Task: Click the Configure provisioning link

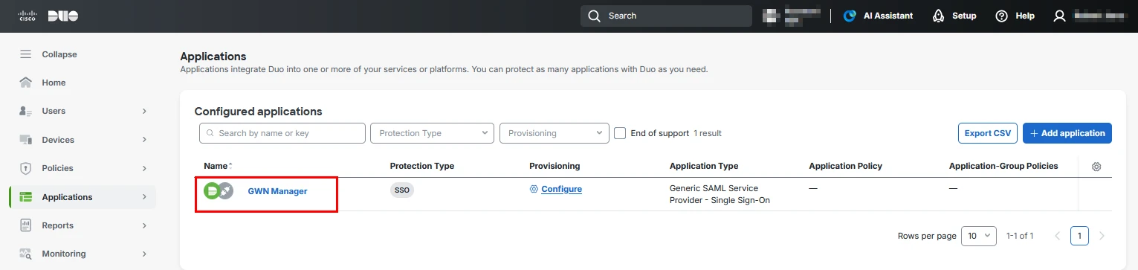Action: (x=561, y=189)
